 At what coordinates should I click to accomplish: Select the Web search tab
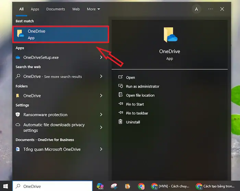[76, 9]
